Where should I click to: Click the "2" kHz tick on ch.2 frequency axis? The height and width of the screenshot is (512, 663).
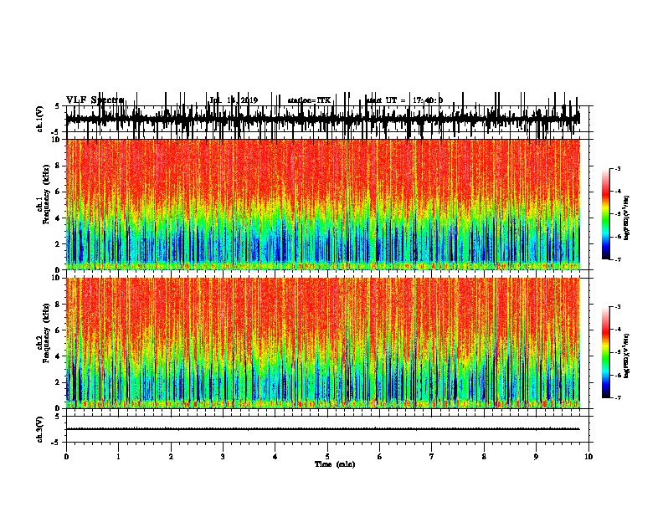pos(59,382)
